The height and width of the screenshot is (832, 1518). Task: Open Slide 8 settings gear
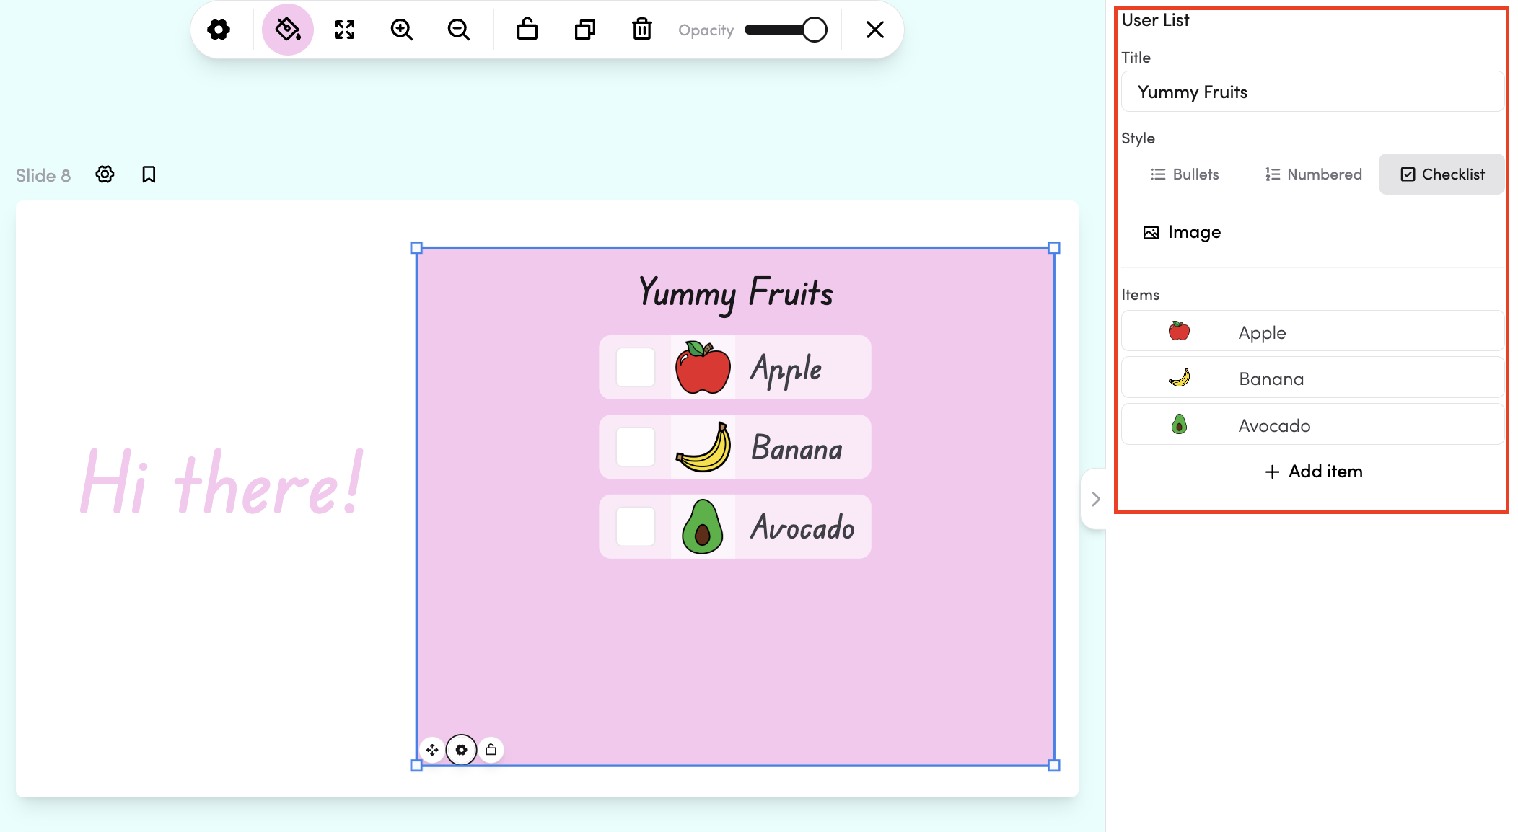(105, 174)
